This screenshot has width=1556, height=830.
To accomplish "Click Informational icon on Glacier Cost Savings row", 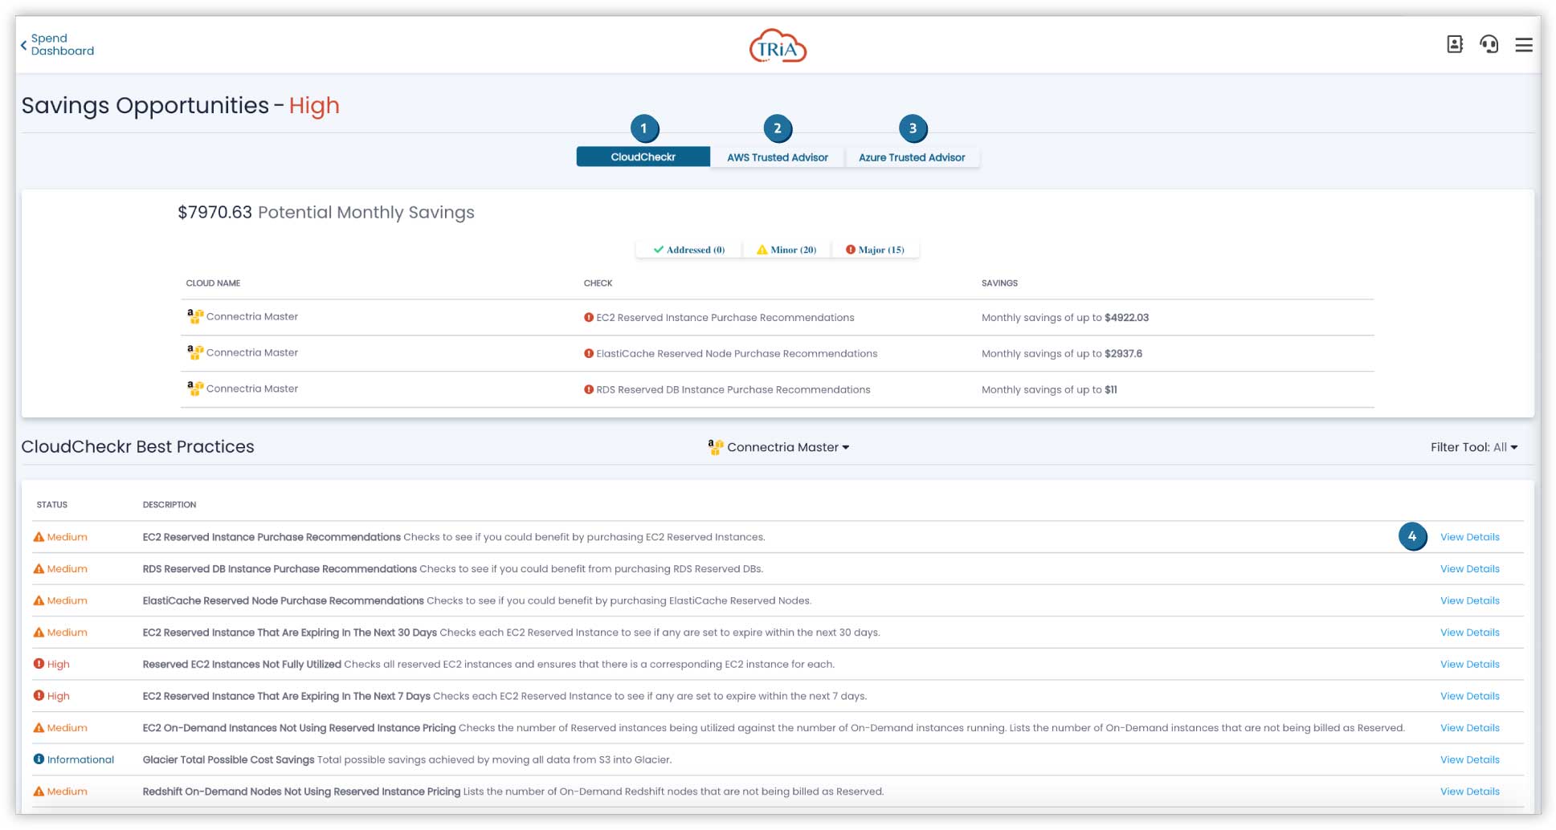I will click(x=39, y=759).
